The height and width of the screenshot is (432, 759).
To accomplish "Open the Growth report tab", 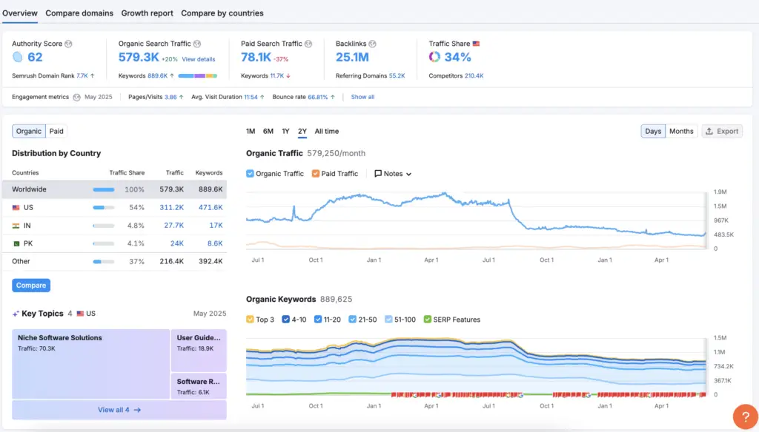I will coord(148,13).
